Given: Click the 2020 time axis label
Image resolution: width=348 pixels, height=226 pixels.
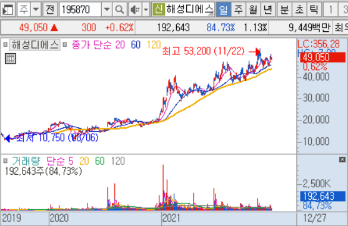Looking at the screenshot, I should (x=59, y=219).
